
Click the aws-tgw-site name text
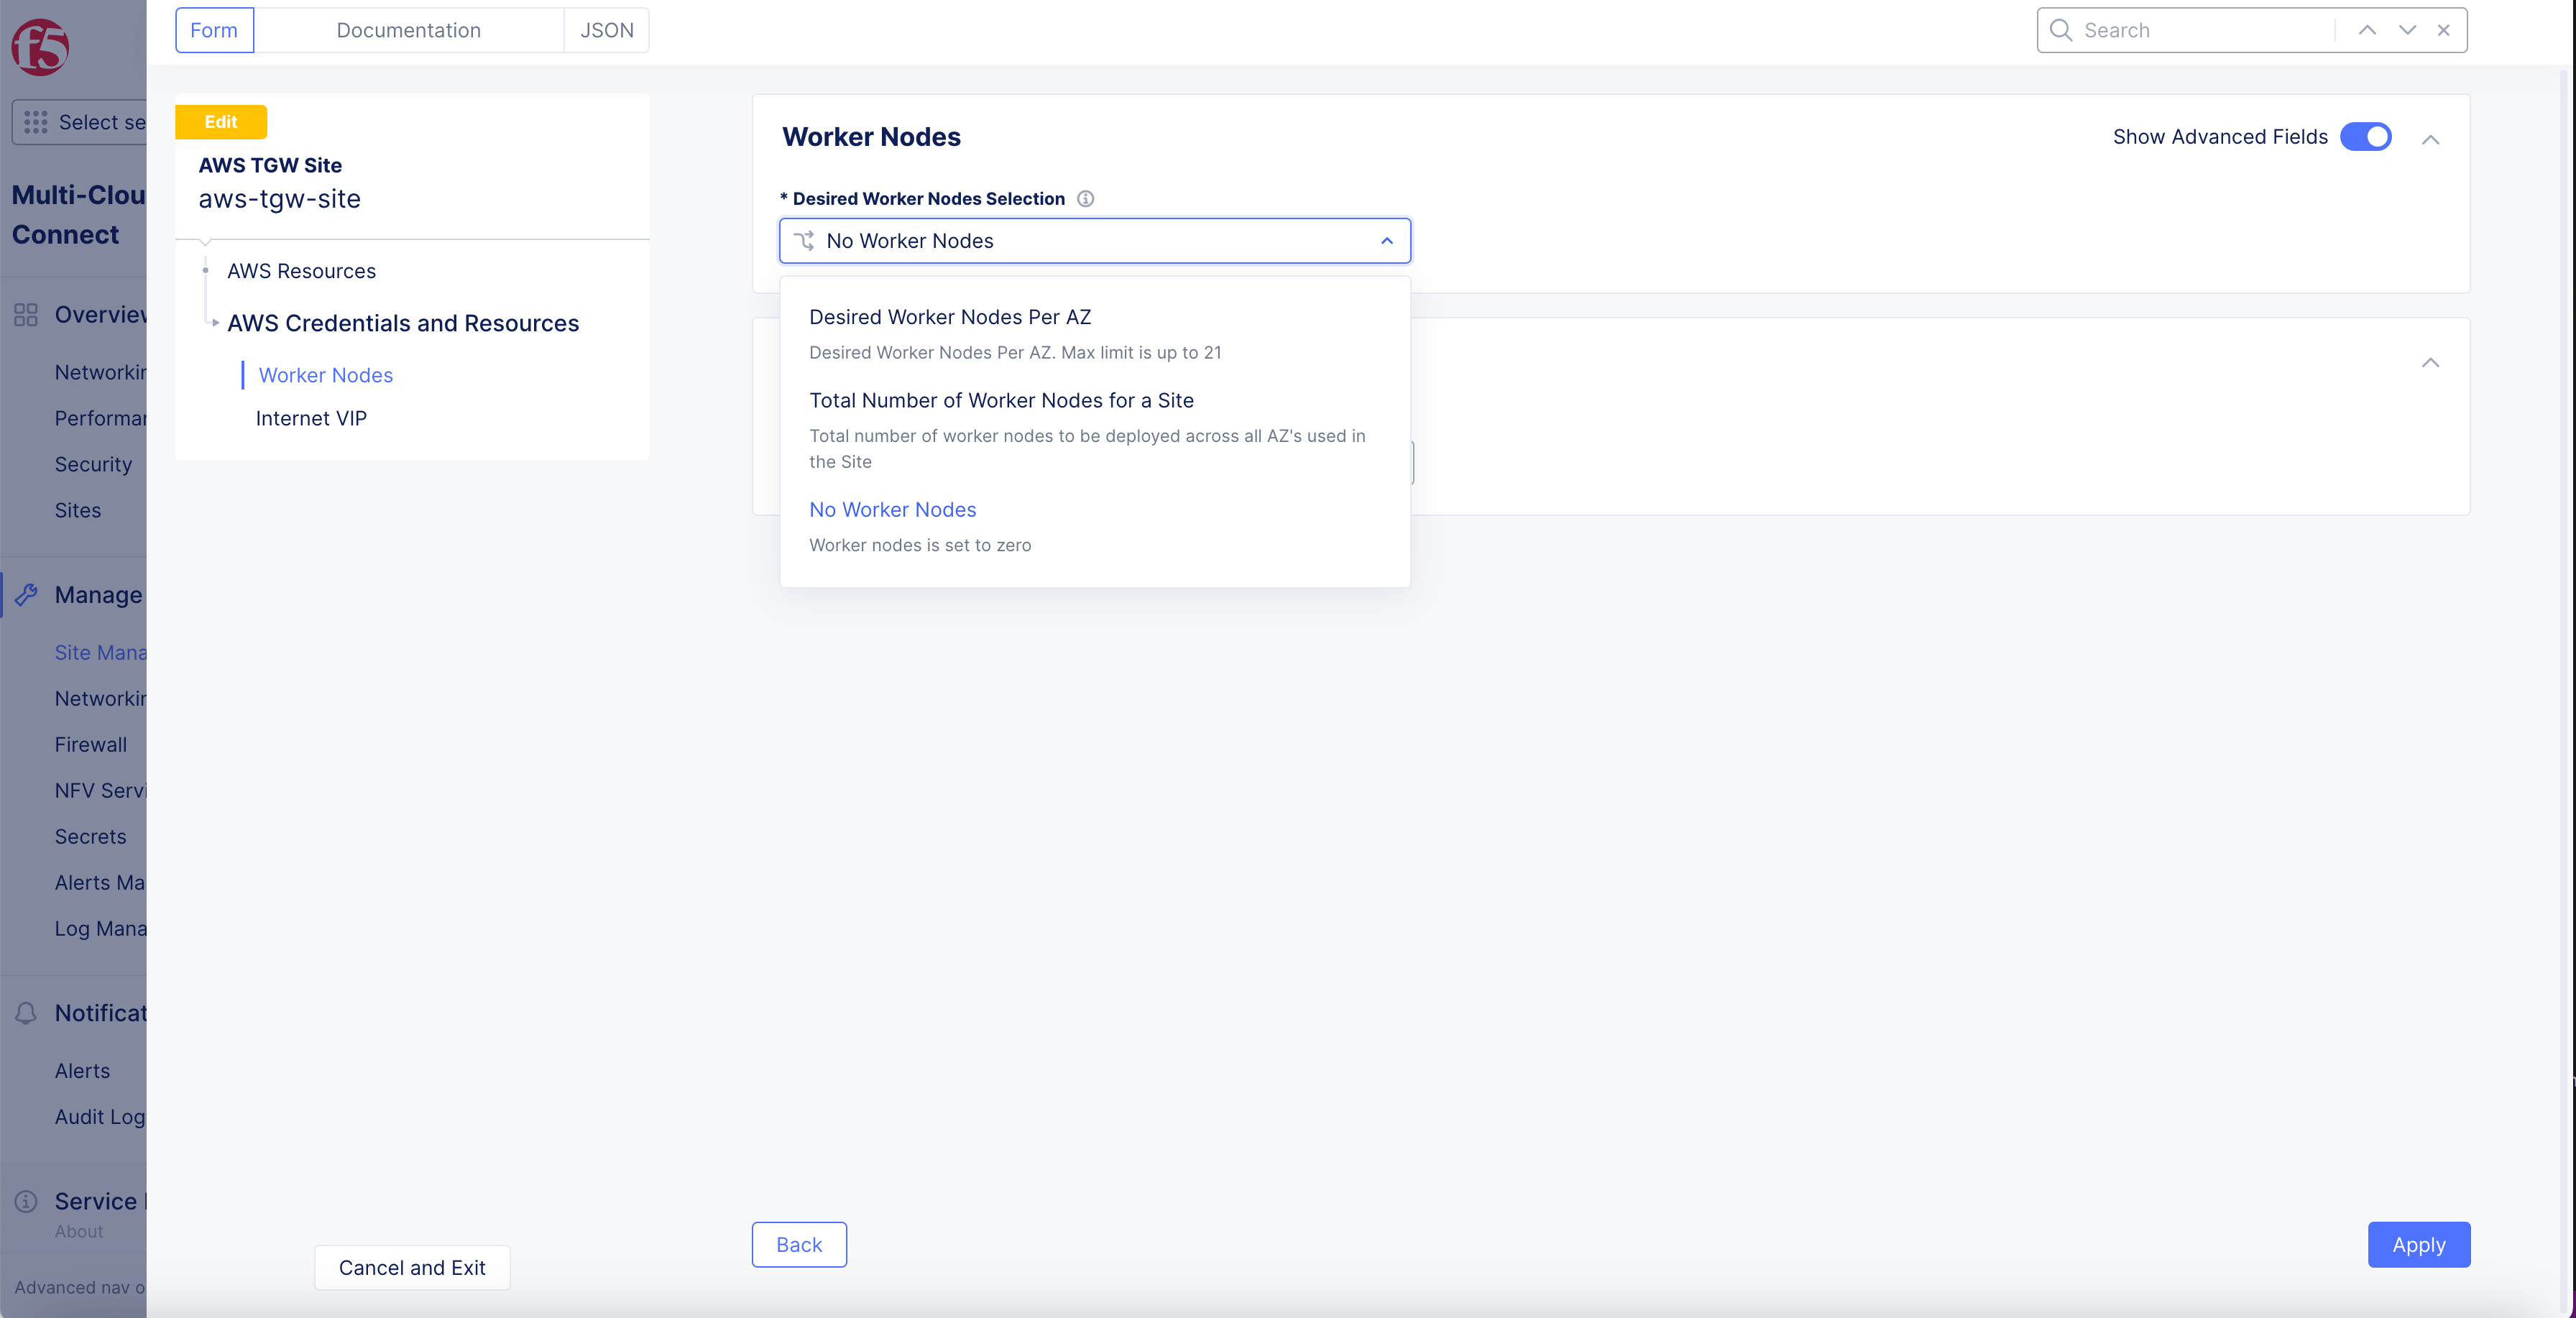[279, 199]
